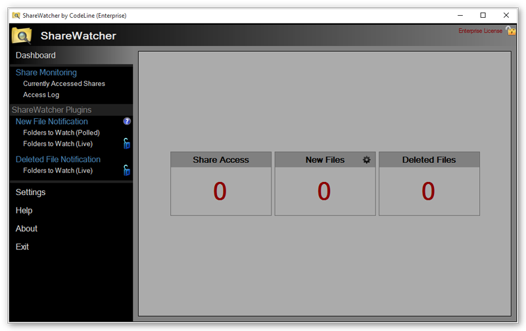Open the Settings page
The image size is (526, 331).
coord(30,192)
